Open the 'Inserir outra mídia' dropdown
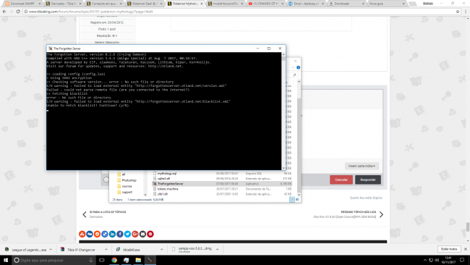Image resolution: width=470 pixels, height=265 pixels. pos(362,166)
